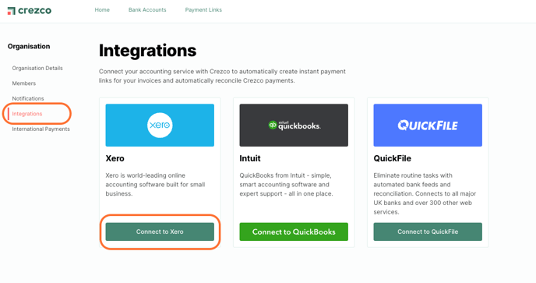Click the QuickFile card heading
The image size is (536, 283).
pyautogui.click(x=392, y=158)
